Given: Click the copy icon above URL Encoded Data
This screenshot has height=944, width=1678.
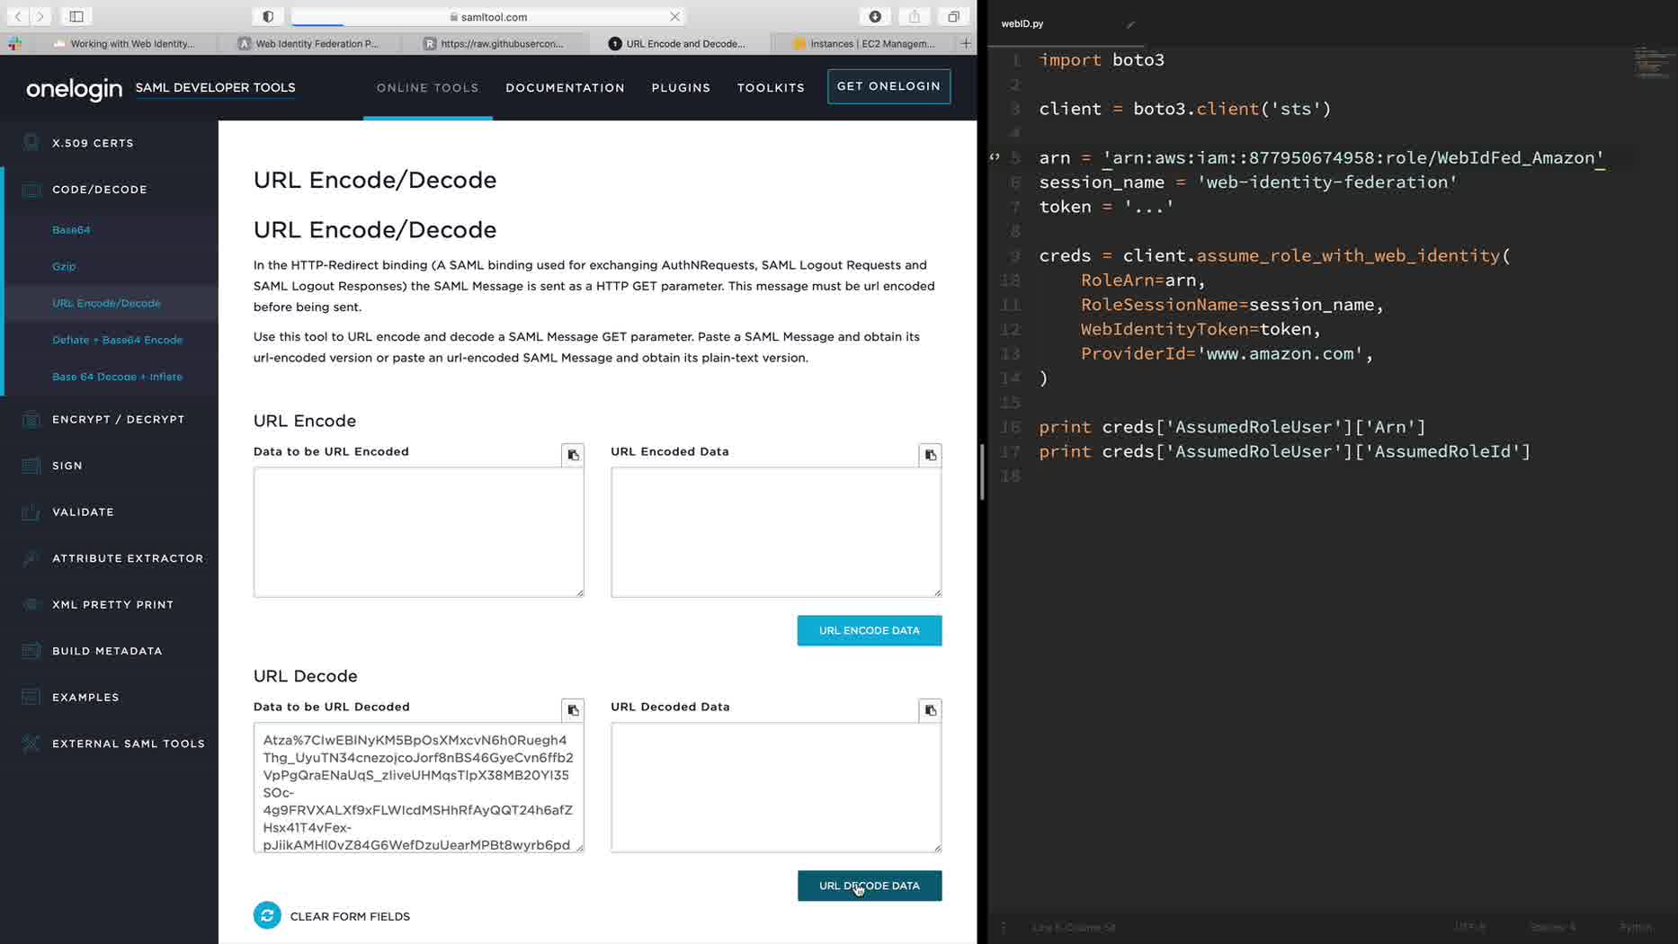Looking at the screenshot, I should point(930,455).
